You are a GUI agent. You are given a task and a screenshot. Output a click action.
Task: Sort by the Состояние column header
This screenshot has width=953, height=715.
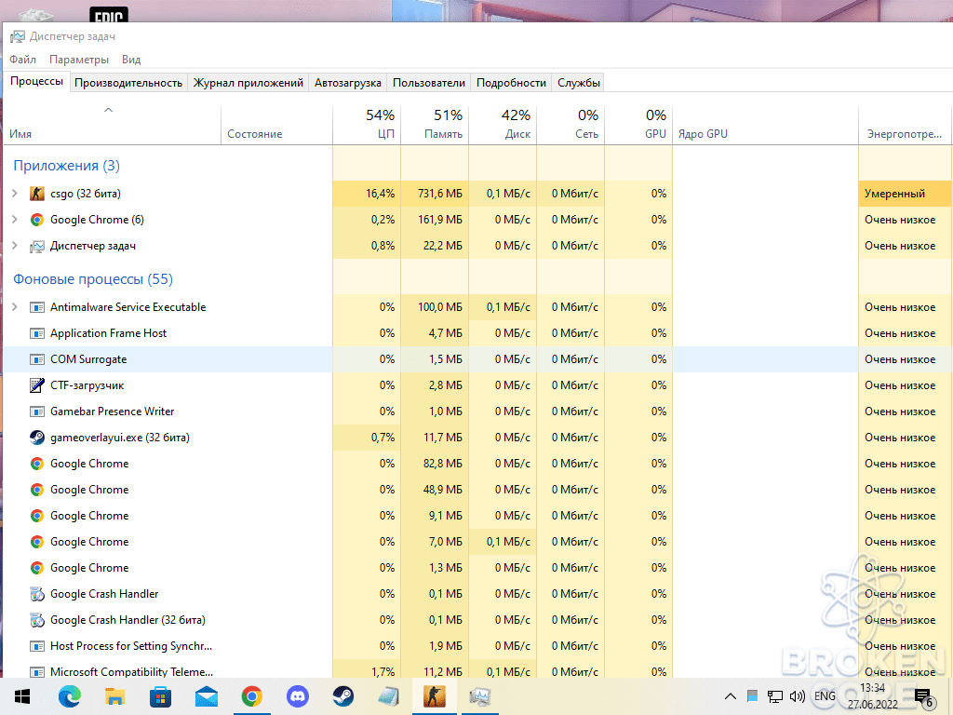pos(276,125)
